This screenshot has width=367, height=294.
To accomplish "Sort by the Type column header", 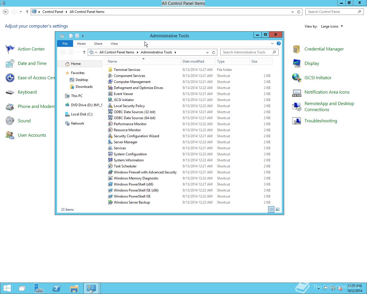I will tap(232, 61).
